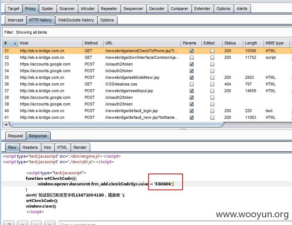Open the Target tab
This screenshot has height=225, width=292.
(x=13, y=9)
